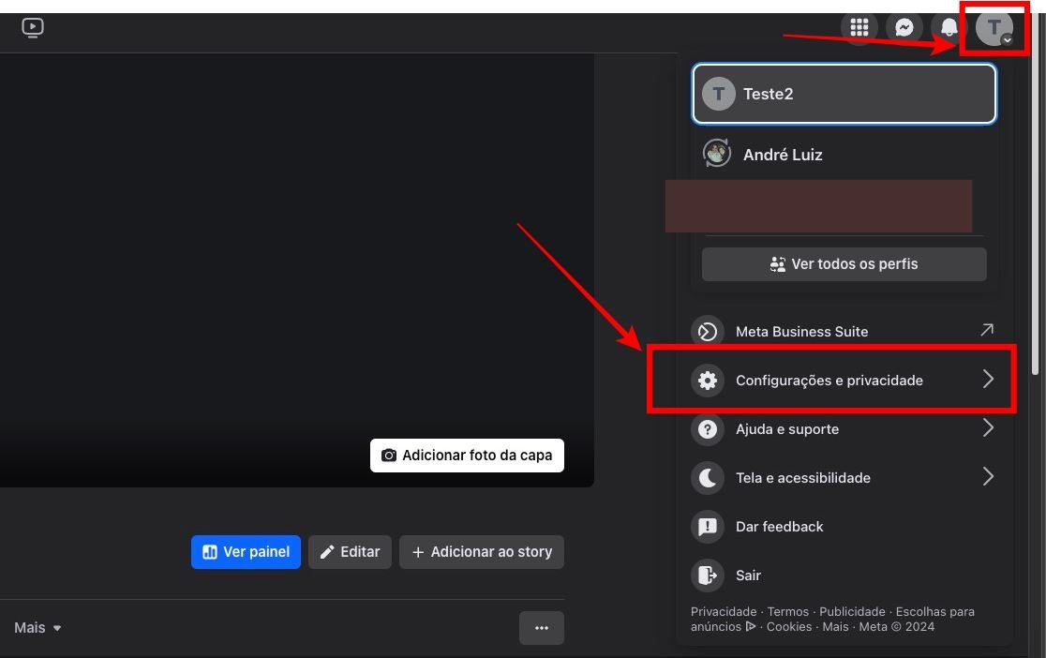Click the Adicionar foto da capa button
The width and height of the screenshot is (1046, 658).
(x=467, y=455)
